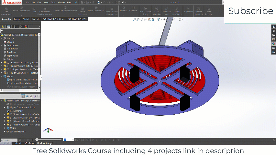Image resolution: width=276 pixels, height=155 pixels.
Task: Click the Take Snapshot tool
Action: 209,11
